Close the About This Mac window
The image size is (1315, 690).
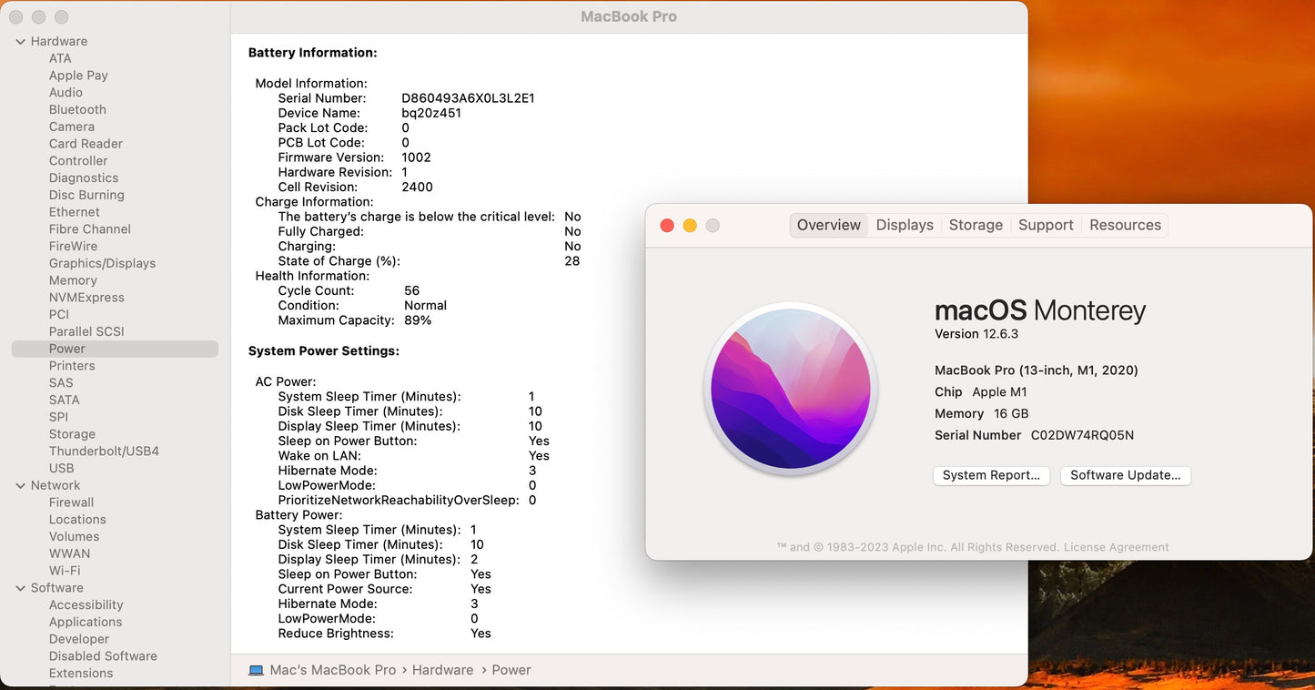667,226
